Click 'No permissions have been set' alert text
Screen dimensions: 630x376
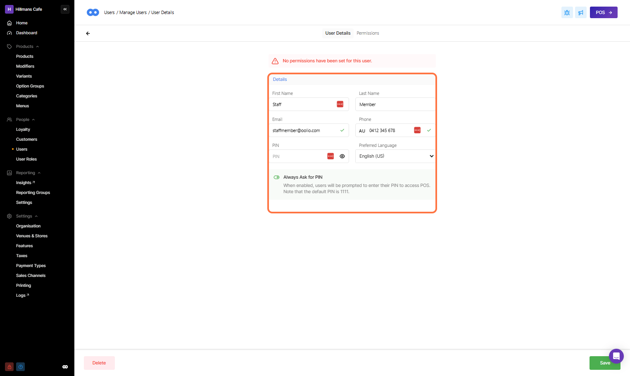pos(327,61)
